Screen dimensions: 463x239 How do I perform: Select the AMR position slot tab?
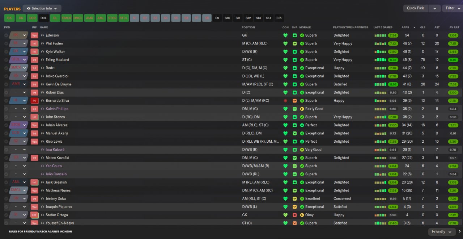coord(89,18)
